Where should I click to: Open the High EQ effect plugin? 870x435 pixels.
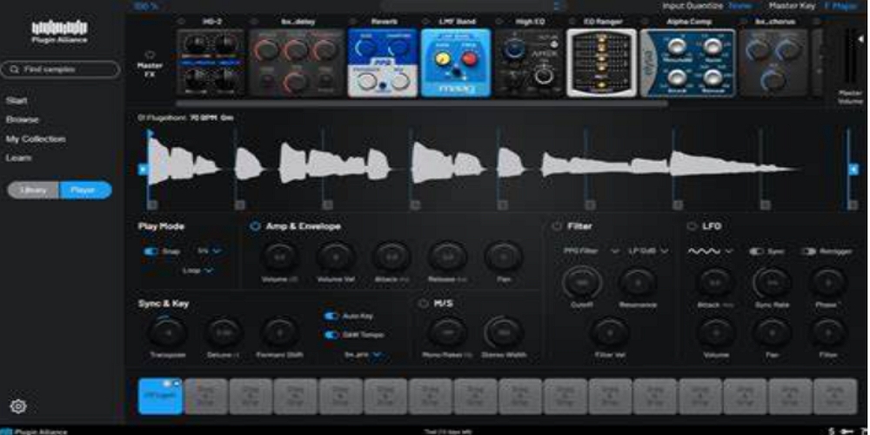[x=528, y=63]
